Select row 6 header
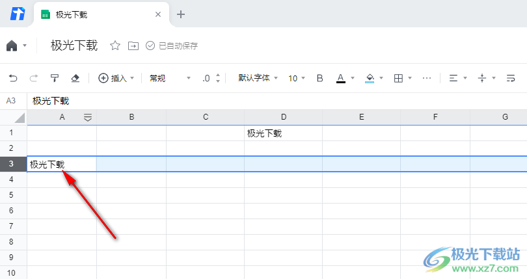 14,211
